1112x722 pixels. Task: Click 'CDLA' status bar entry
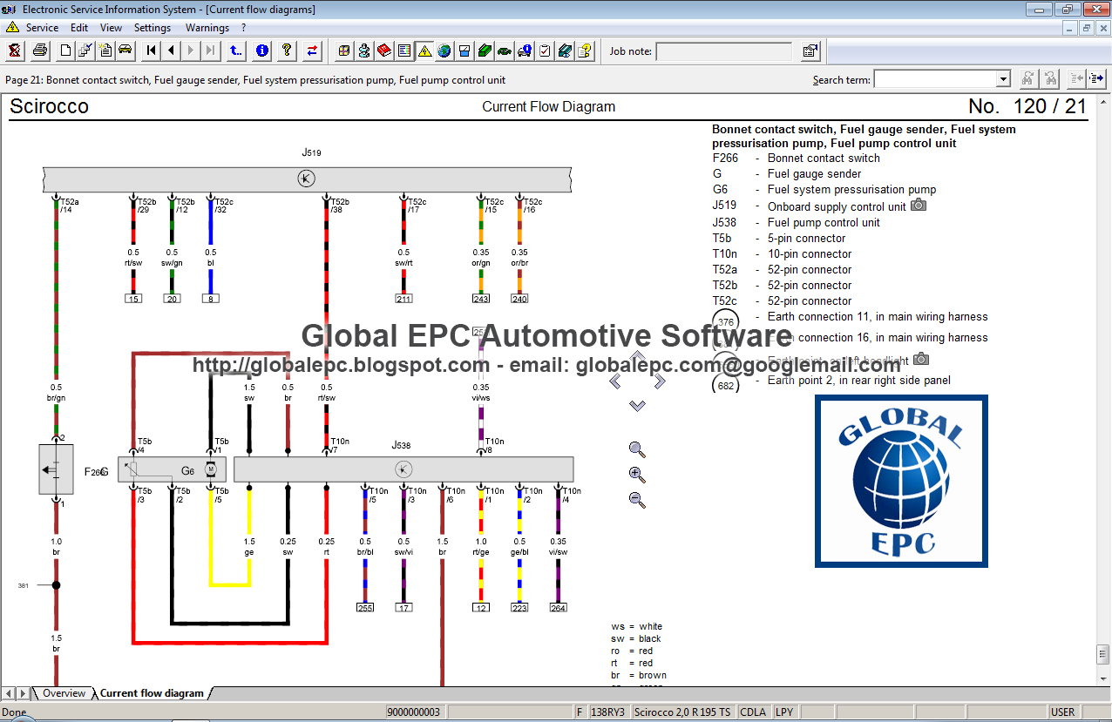coord(753,712)
